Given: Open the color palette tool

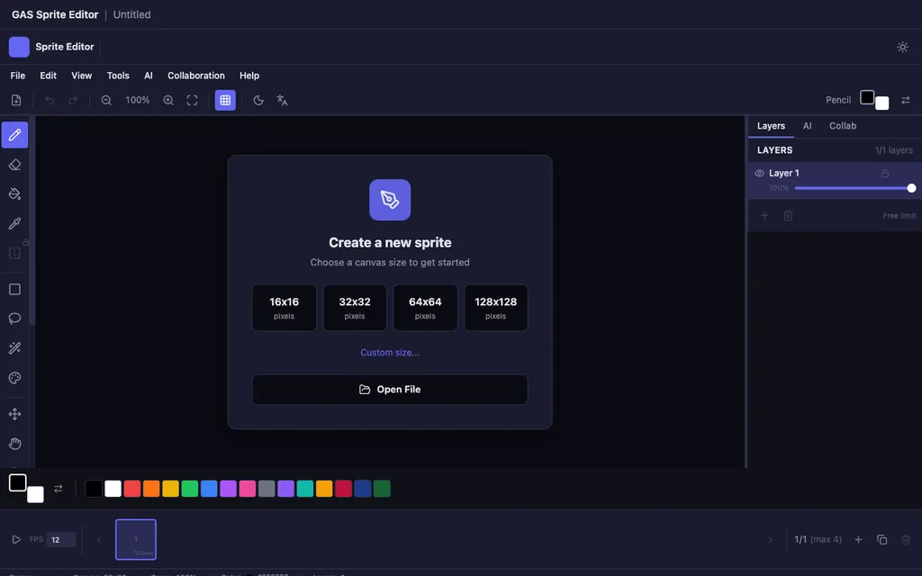Looking at the screenshot, I should click(x=14, y=378).
